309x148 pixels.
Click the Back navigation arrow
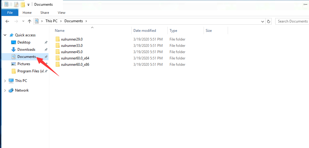(7, 21)
